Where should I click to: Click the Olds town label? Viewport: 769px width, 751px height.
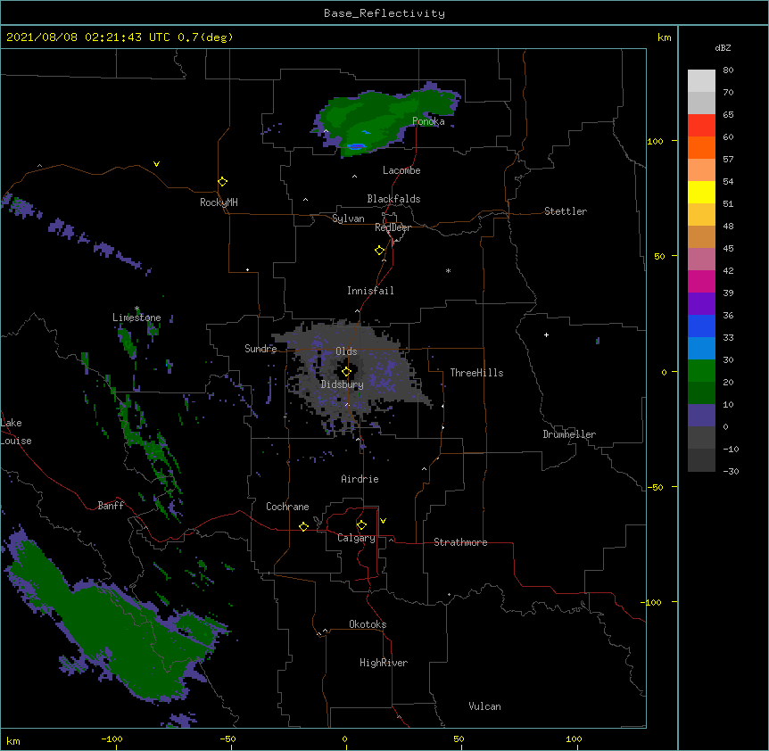(x=346, y=351)
